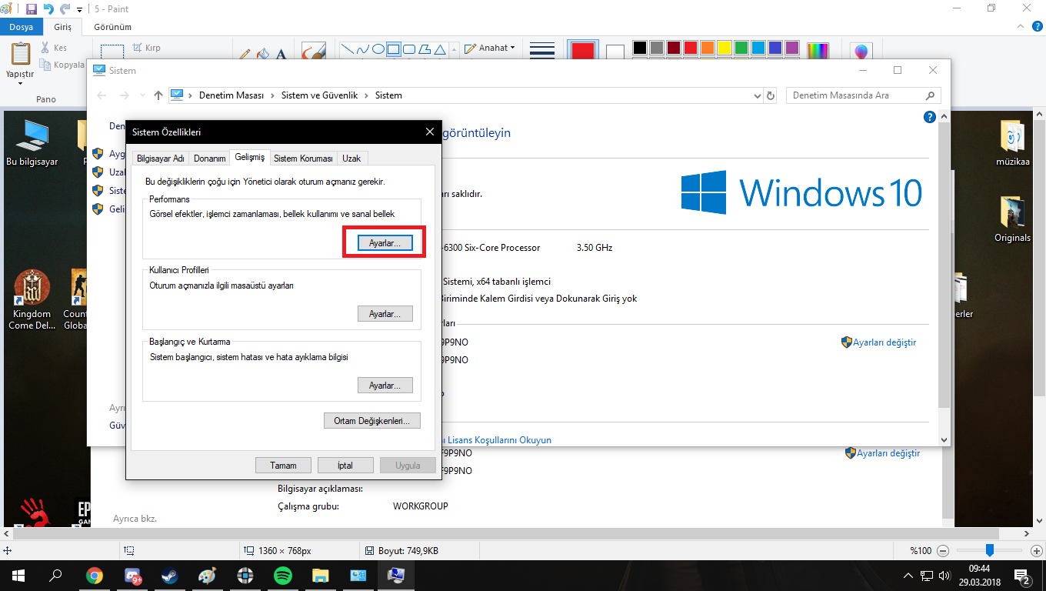This screenshot has width=1046, height=591.
Task: Click the Kopyala icon in Paint
Action: 45,65
